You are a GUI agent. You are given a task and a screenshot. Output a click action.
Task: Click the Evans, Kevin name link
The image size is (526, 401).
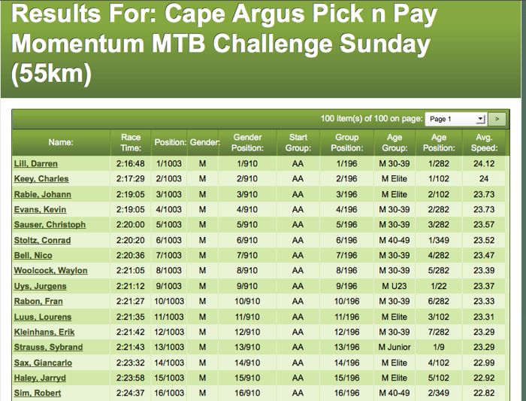click(x=41, y=209)
